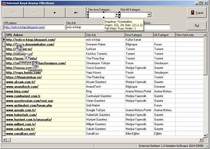The image size is (210, 149).
Task: Open the www.gazetevatan.com/root.asp link
Action: click(x=29, y=101)
